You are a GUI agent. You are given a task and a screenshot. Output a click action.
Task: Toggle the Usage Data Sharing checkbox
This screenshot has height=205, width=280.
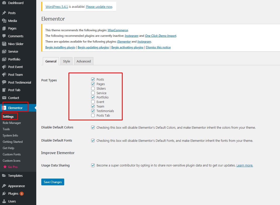click(93, 165)
